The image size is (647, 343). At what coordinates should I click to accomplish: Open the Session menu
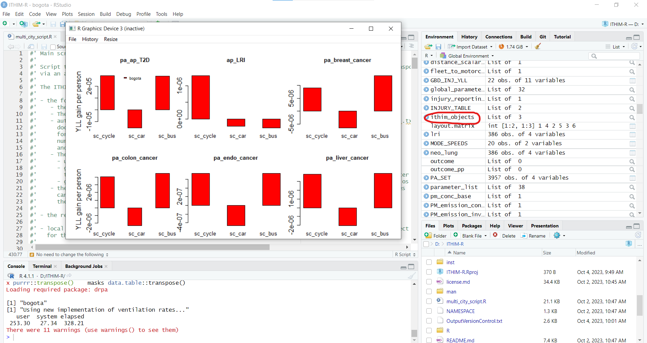tap(86, 14)
